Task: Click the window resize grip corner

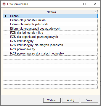Action: click(x=99, y=104)
